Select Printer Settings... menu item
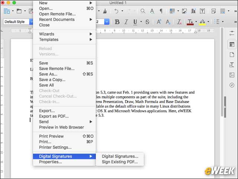 [64, 147]
